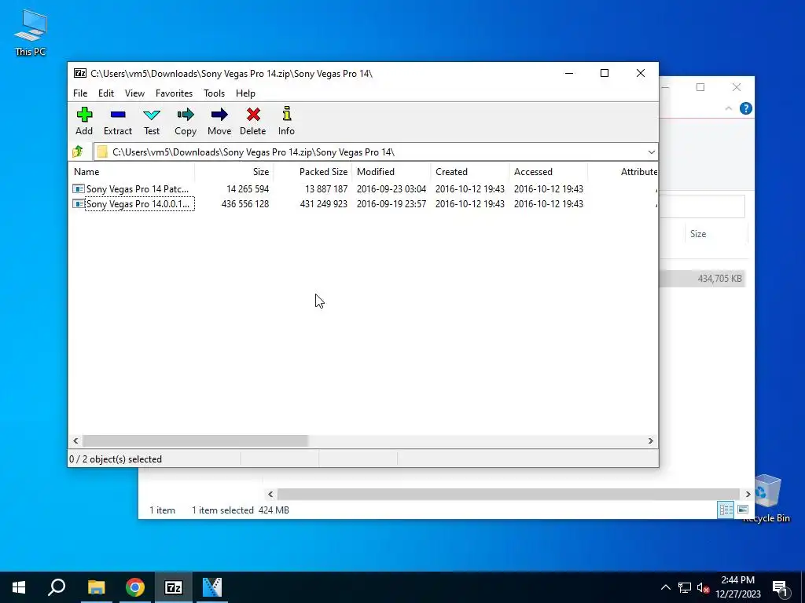This screenshot has height=603, width=805.
Task: Sort by the Size column in 7-Zip
Action: click(234, 172)
